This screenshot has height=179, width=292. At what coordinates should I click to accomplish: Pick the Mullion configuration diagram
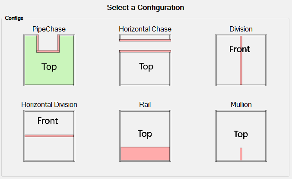pyautogui.click(x=241, y=136)
